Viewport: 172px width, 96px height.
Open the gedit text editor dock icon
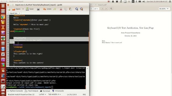pos(3,87)
